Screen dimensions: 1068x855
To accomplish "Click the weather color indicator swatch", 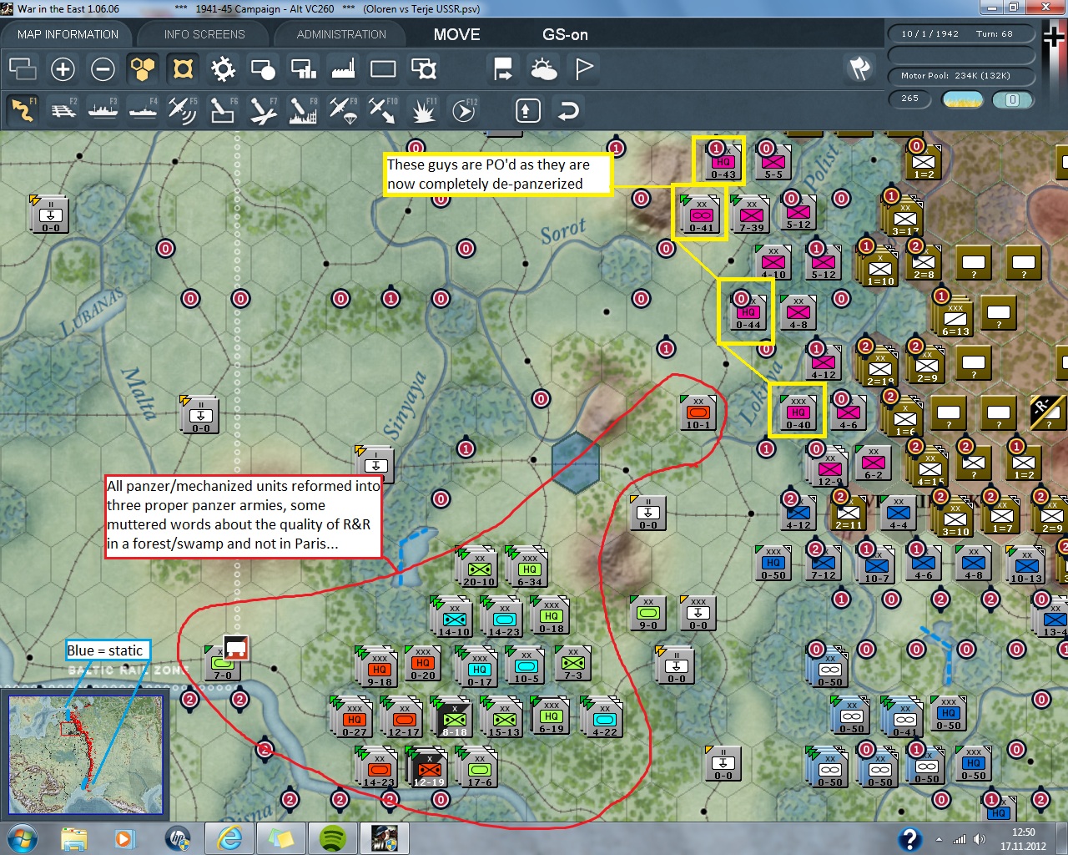I will [x=962, y=99].
